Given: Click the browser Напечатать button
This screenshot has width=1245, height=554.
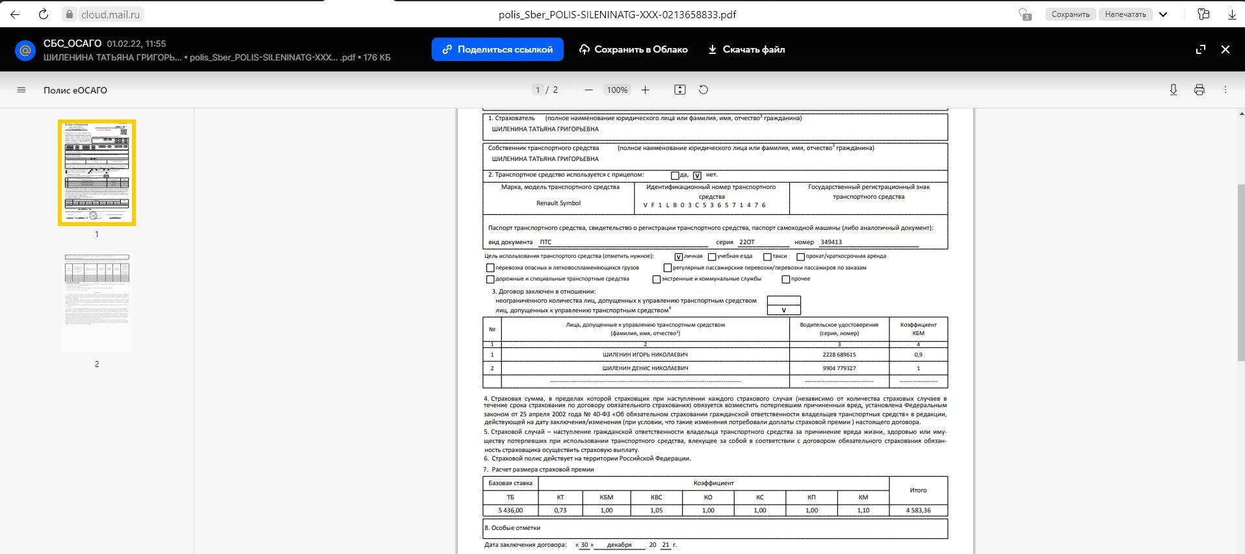Looking at the screenshot, I should [x=1125, y=14].
